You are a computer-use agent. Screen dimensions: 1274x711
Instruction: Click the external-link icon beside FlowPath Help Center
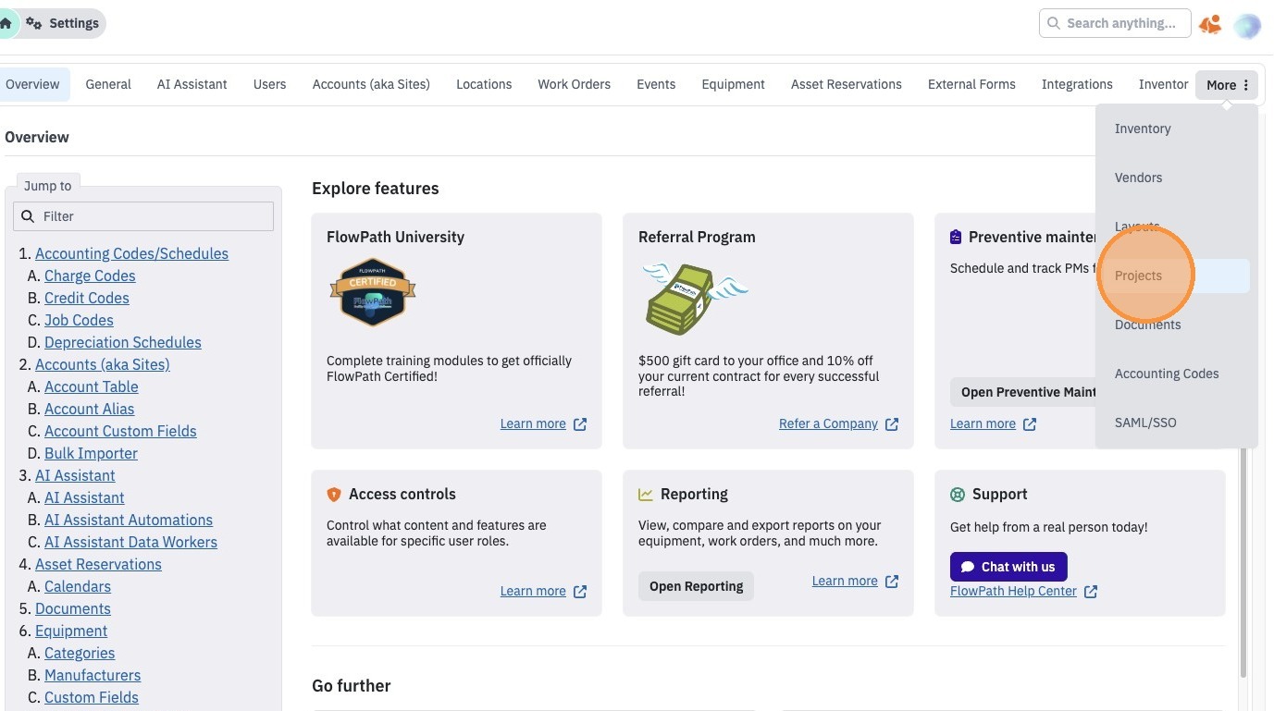click(1091, 592)
